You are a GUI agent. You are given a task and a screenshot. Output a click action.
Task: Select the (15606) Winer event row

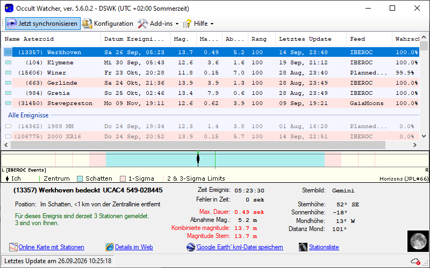[211, 73]
